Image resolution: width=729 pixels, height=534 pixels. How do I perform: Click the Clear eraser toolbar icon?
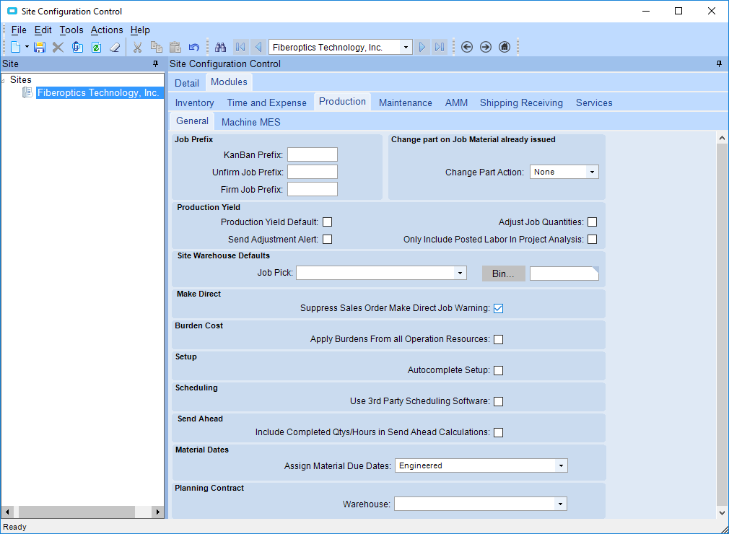[x=115, y=47]
